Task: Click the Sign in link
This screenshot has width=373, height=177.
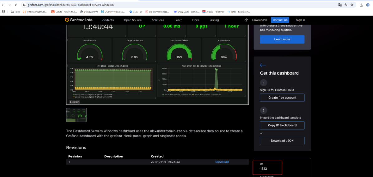Action: (300, 20)
